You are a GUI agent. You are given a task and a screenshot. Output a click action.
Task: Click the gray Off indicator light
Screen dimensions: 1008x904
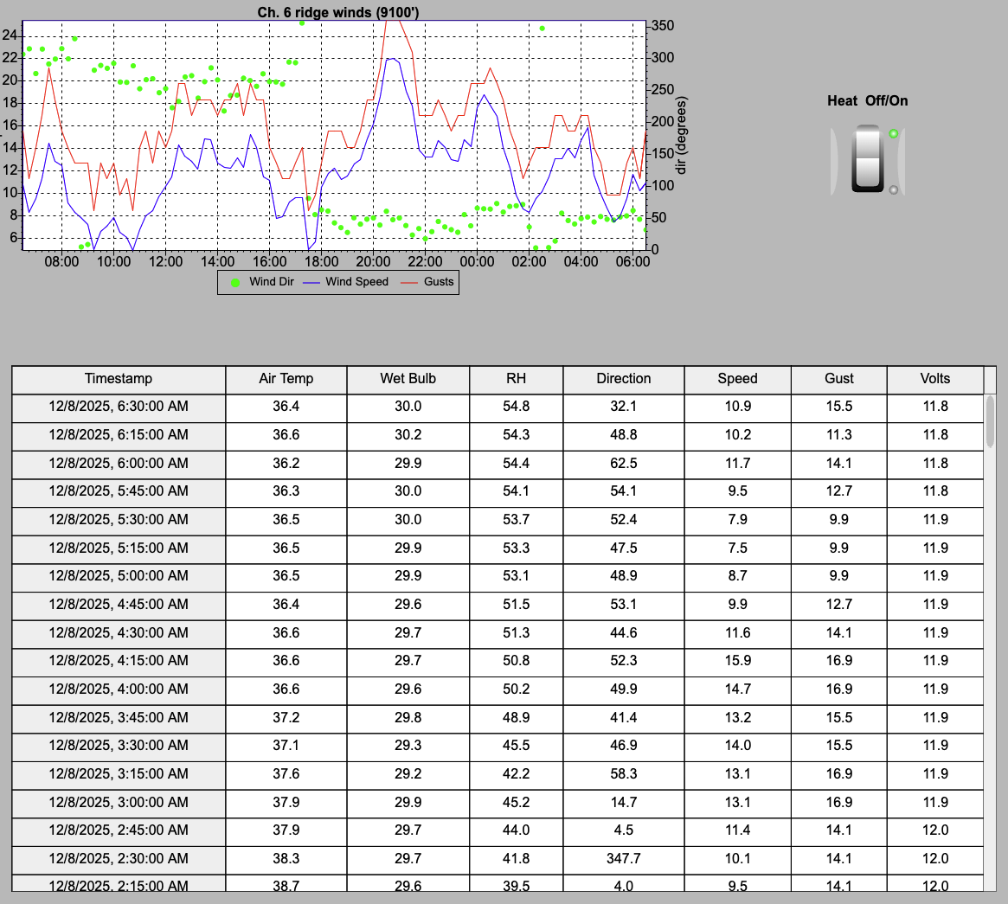[893, 189]
